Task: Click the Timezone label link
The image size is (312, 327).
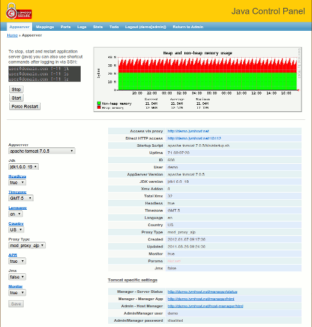Action: pos(18,192)
